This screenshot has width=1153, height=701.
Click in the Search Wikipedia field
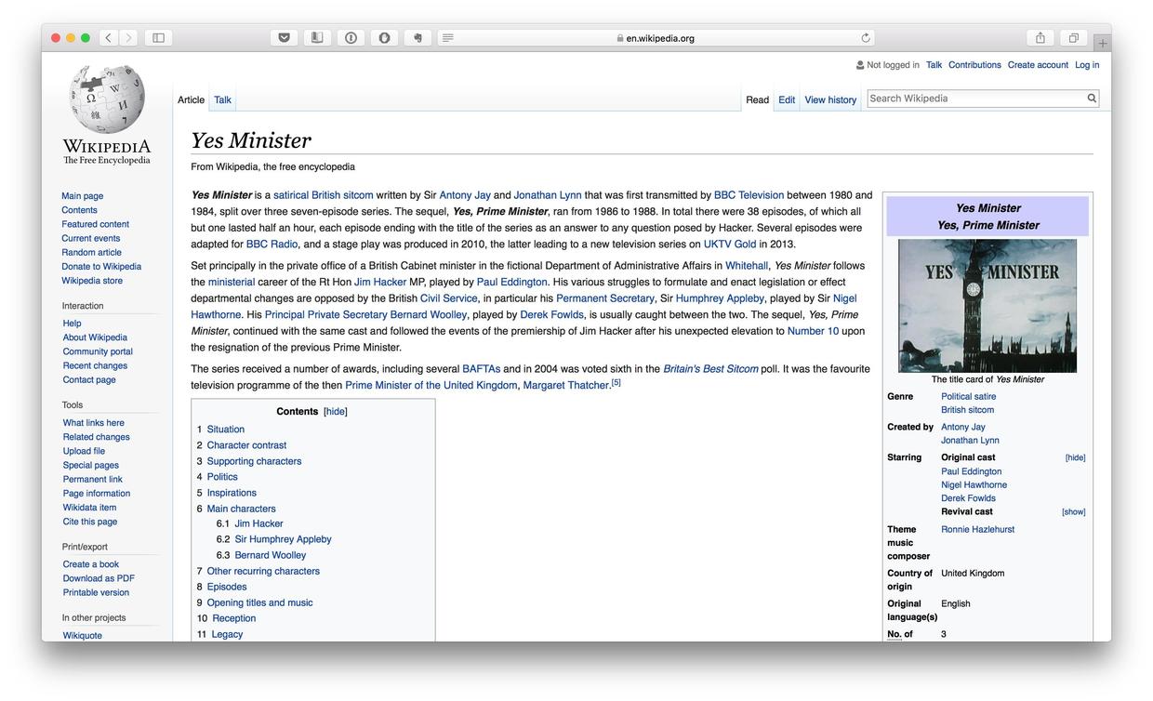(x=975, y=99)
